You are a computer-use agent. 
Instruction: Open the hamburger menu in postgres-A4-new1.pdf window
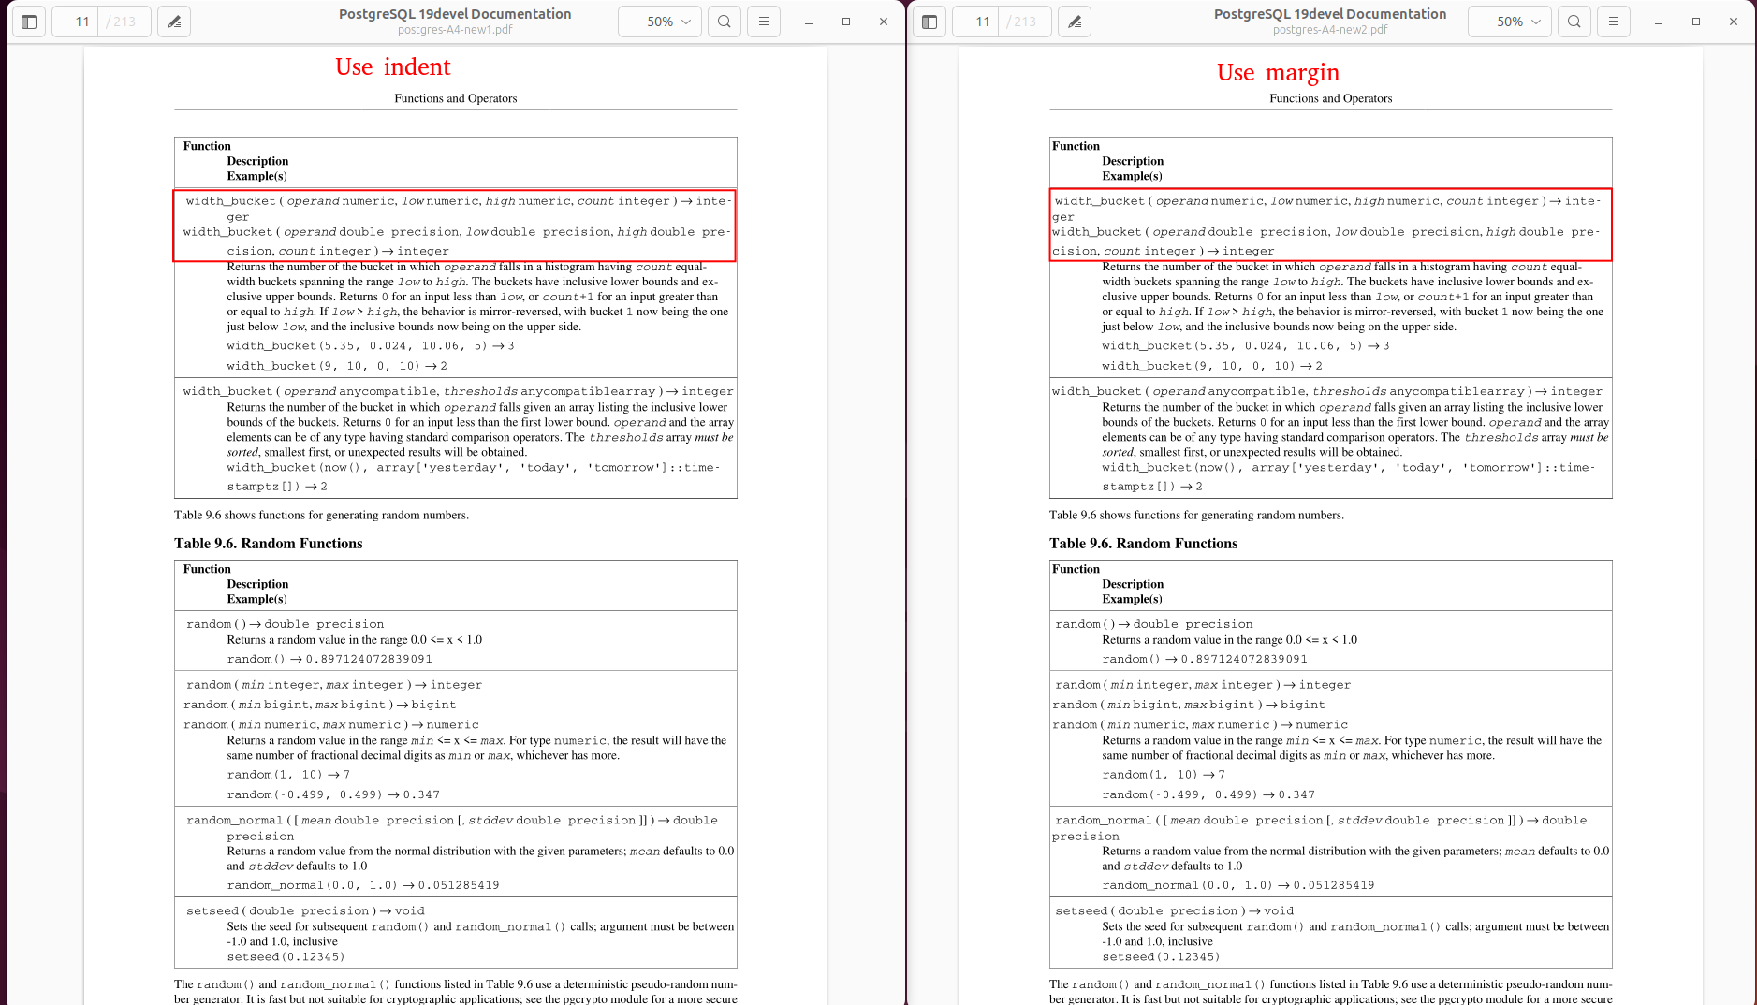(764, 22)
